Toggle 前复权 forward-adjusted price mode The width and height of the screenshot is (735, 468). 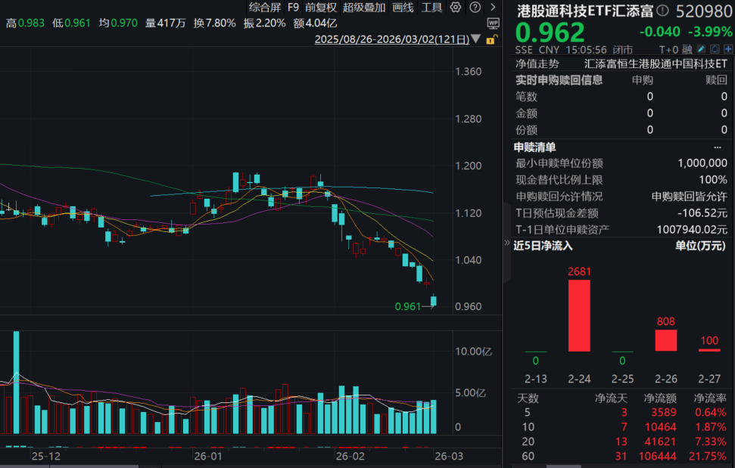point(322,8)
